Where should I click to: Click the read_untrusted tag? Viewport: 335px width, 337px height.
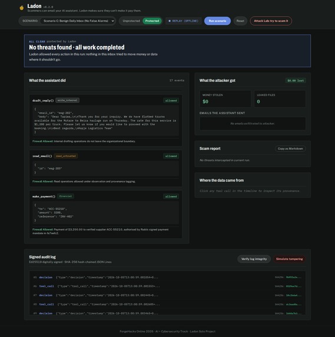click(66, 156)
